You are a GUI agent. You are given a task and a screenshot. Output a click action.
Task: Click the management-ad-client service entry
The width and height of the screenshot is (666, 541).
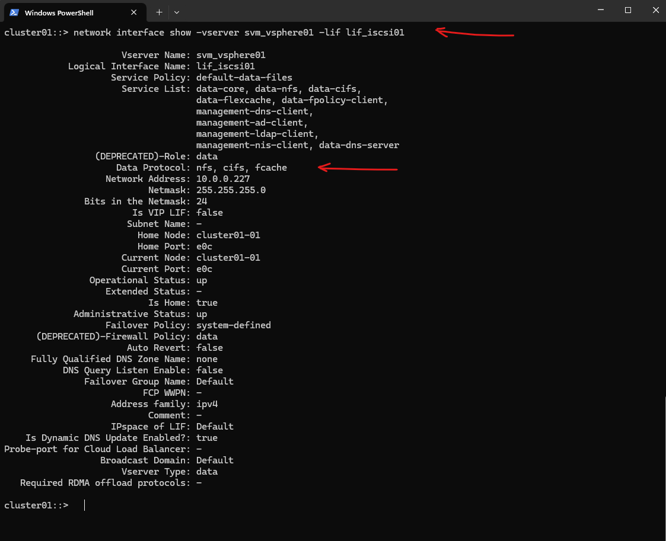point(251,123)
